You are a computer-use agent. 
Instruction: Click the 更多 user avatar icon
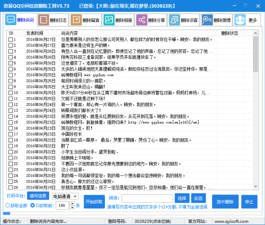pyautogui.click(x=240, y=20)
